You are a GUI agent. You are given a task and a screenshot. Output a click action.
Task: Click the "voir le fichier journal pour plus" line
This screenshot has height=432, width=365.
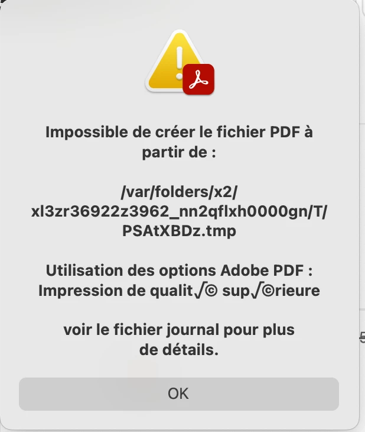(x=179, y=330)
